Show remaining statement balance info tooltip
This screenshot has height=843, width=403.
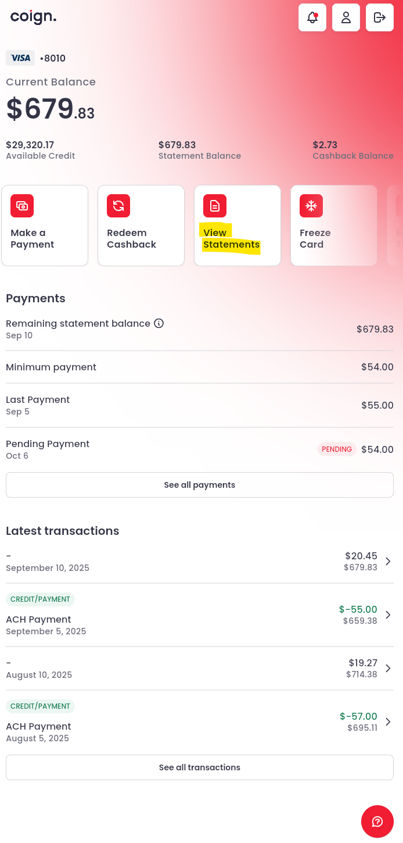159,323
